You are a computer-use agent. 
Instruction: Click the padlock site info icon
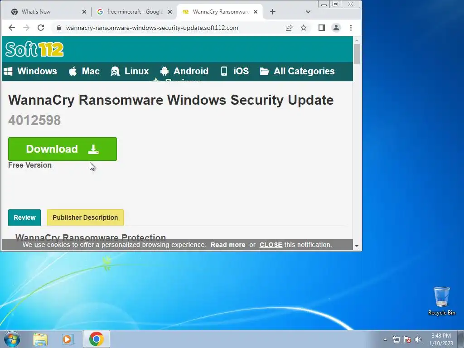[59, 28]
